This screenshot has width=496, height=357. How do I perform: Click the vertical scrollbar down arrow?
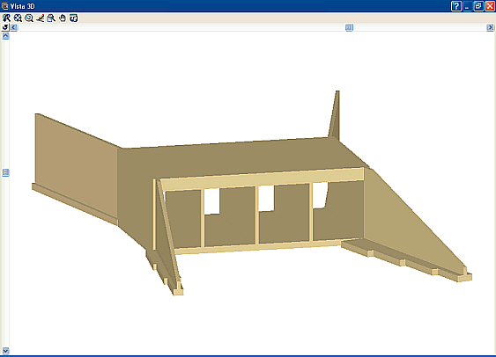coord(5,350)
